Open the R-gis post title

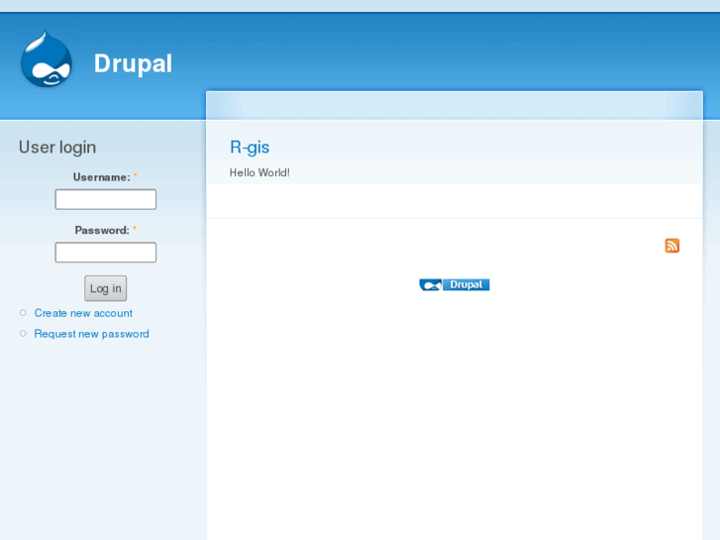[x=250, y=147]
